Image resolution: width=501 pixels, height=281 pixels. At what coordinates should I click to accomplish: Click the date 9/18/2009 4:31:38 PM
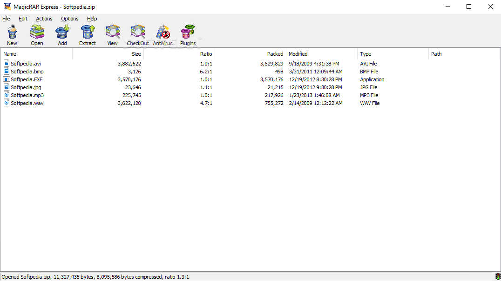coord(314,64)
